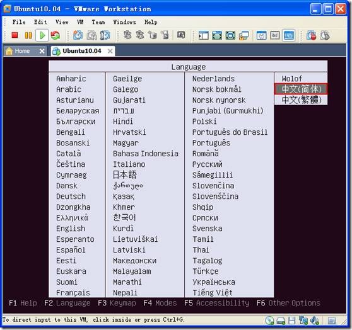Click the Quick Switch mode icon
Screen dimensions: 352x330
230,35
